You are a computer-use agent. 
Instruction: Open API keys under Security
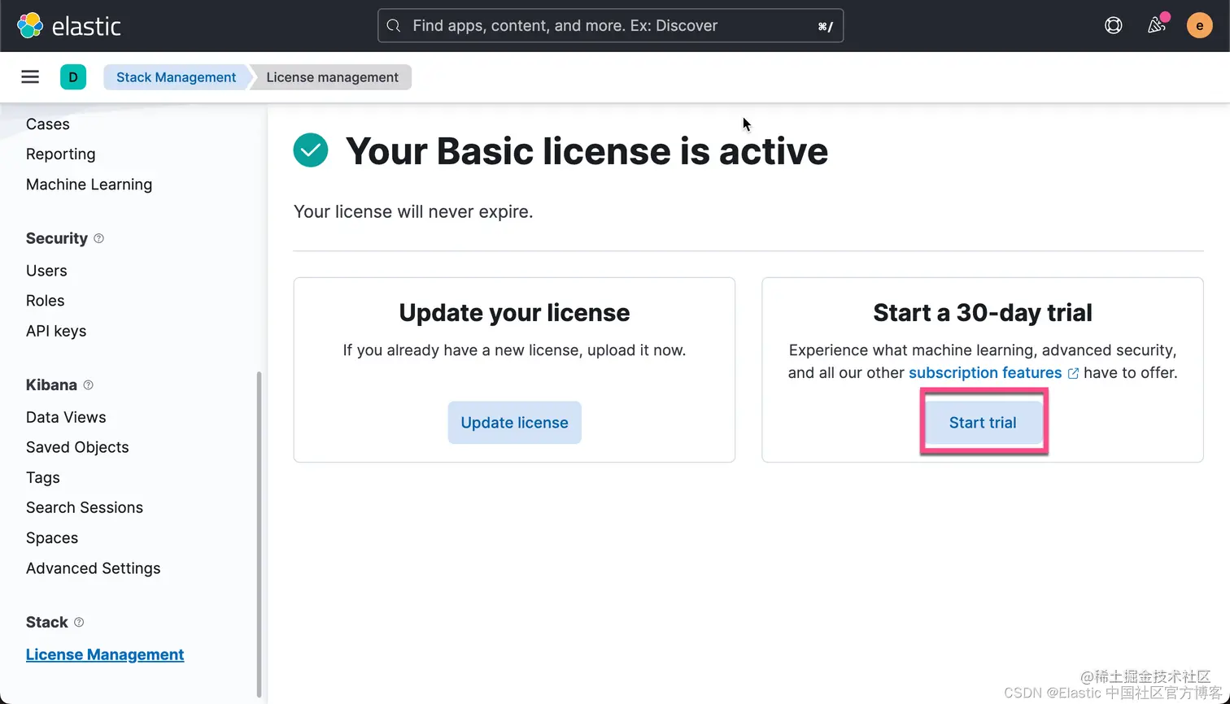[56, 331]
